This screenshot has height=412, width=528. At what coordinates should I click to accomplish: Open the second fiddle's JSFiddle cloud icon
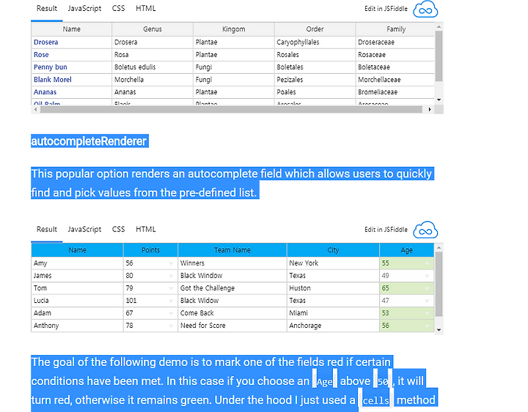[x=425, y=230]
